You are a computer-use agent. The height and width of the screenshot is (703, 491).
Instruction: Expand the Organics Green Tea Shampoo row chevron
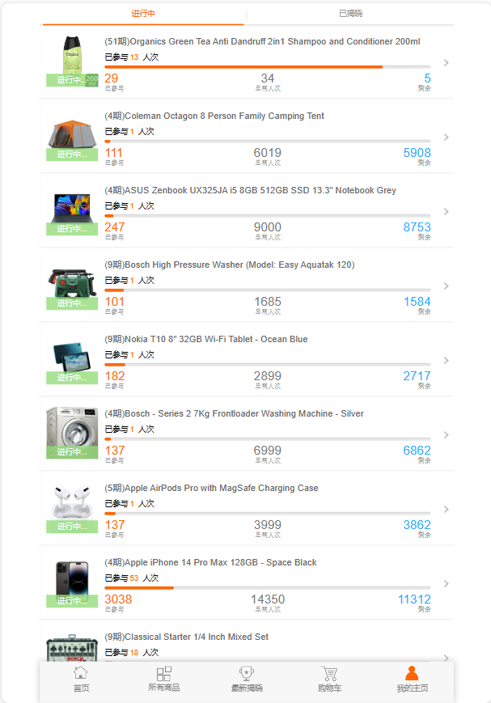tap(446, 63)
